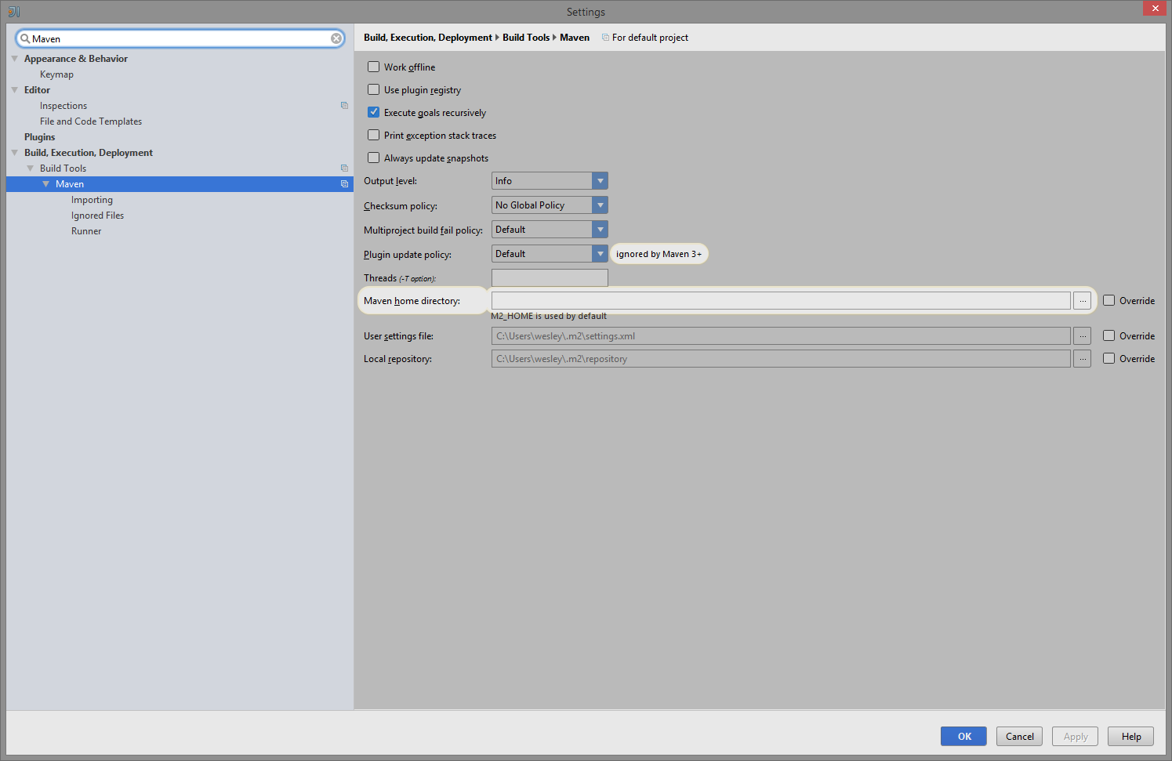
Task: Click the Maven home directory field
Action: tap(781, 301)
